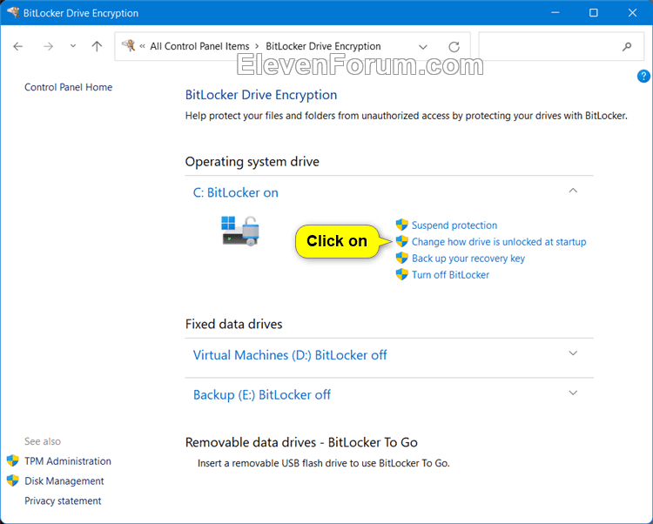Choose Turn off BitLocker link
The image size is (653, 524).
coord(450,275)
